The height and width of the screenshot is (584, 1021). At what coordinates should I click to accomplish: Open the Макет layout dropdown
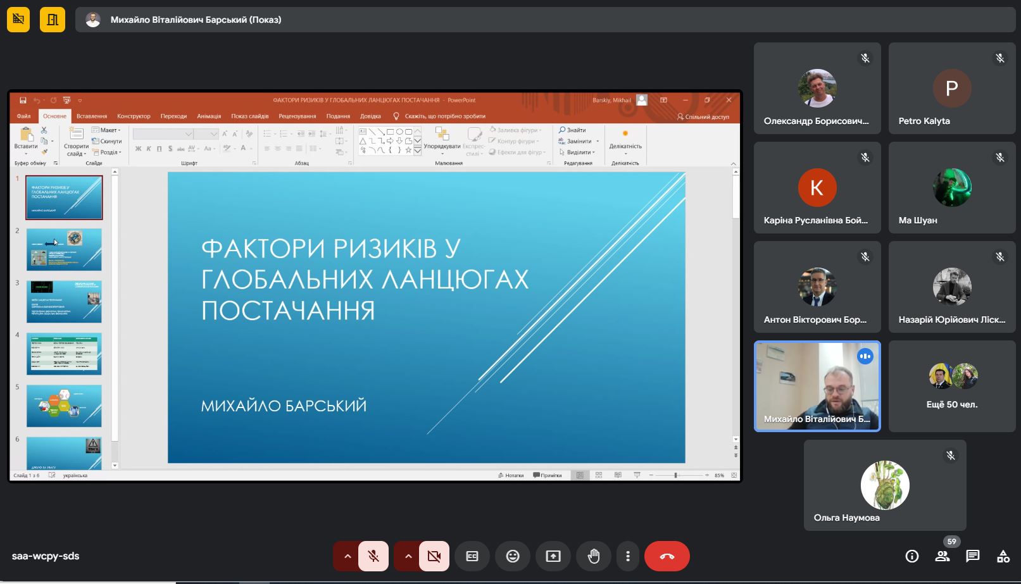pyautogui.click(x=106, y=130)
